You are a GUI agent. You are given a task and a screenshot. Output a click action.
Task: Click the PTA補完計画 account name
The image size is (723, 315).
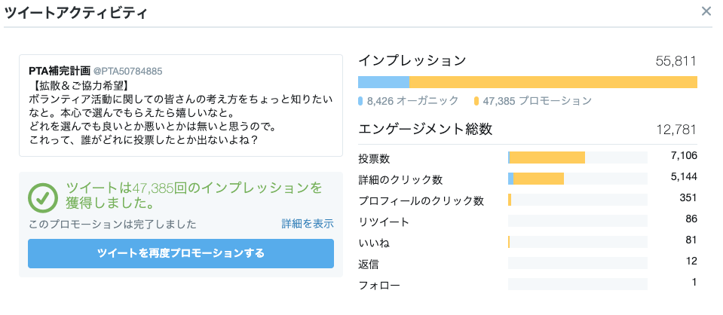click(x=59, y=71)
